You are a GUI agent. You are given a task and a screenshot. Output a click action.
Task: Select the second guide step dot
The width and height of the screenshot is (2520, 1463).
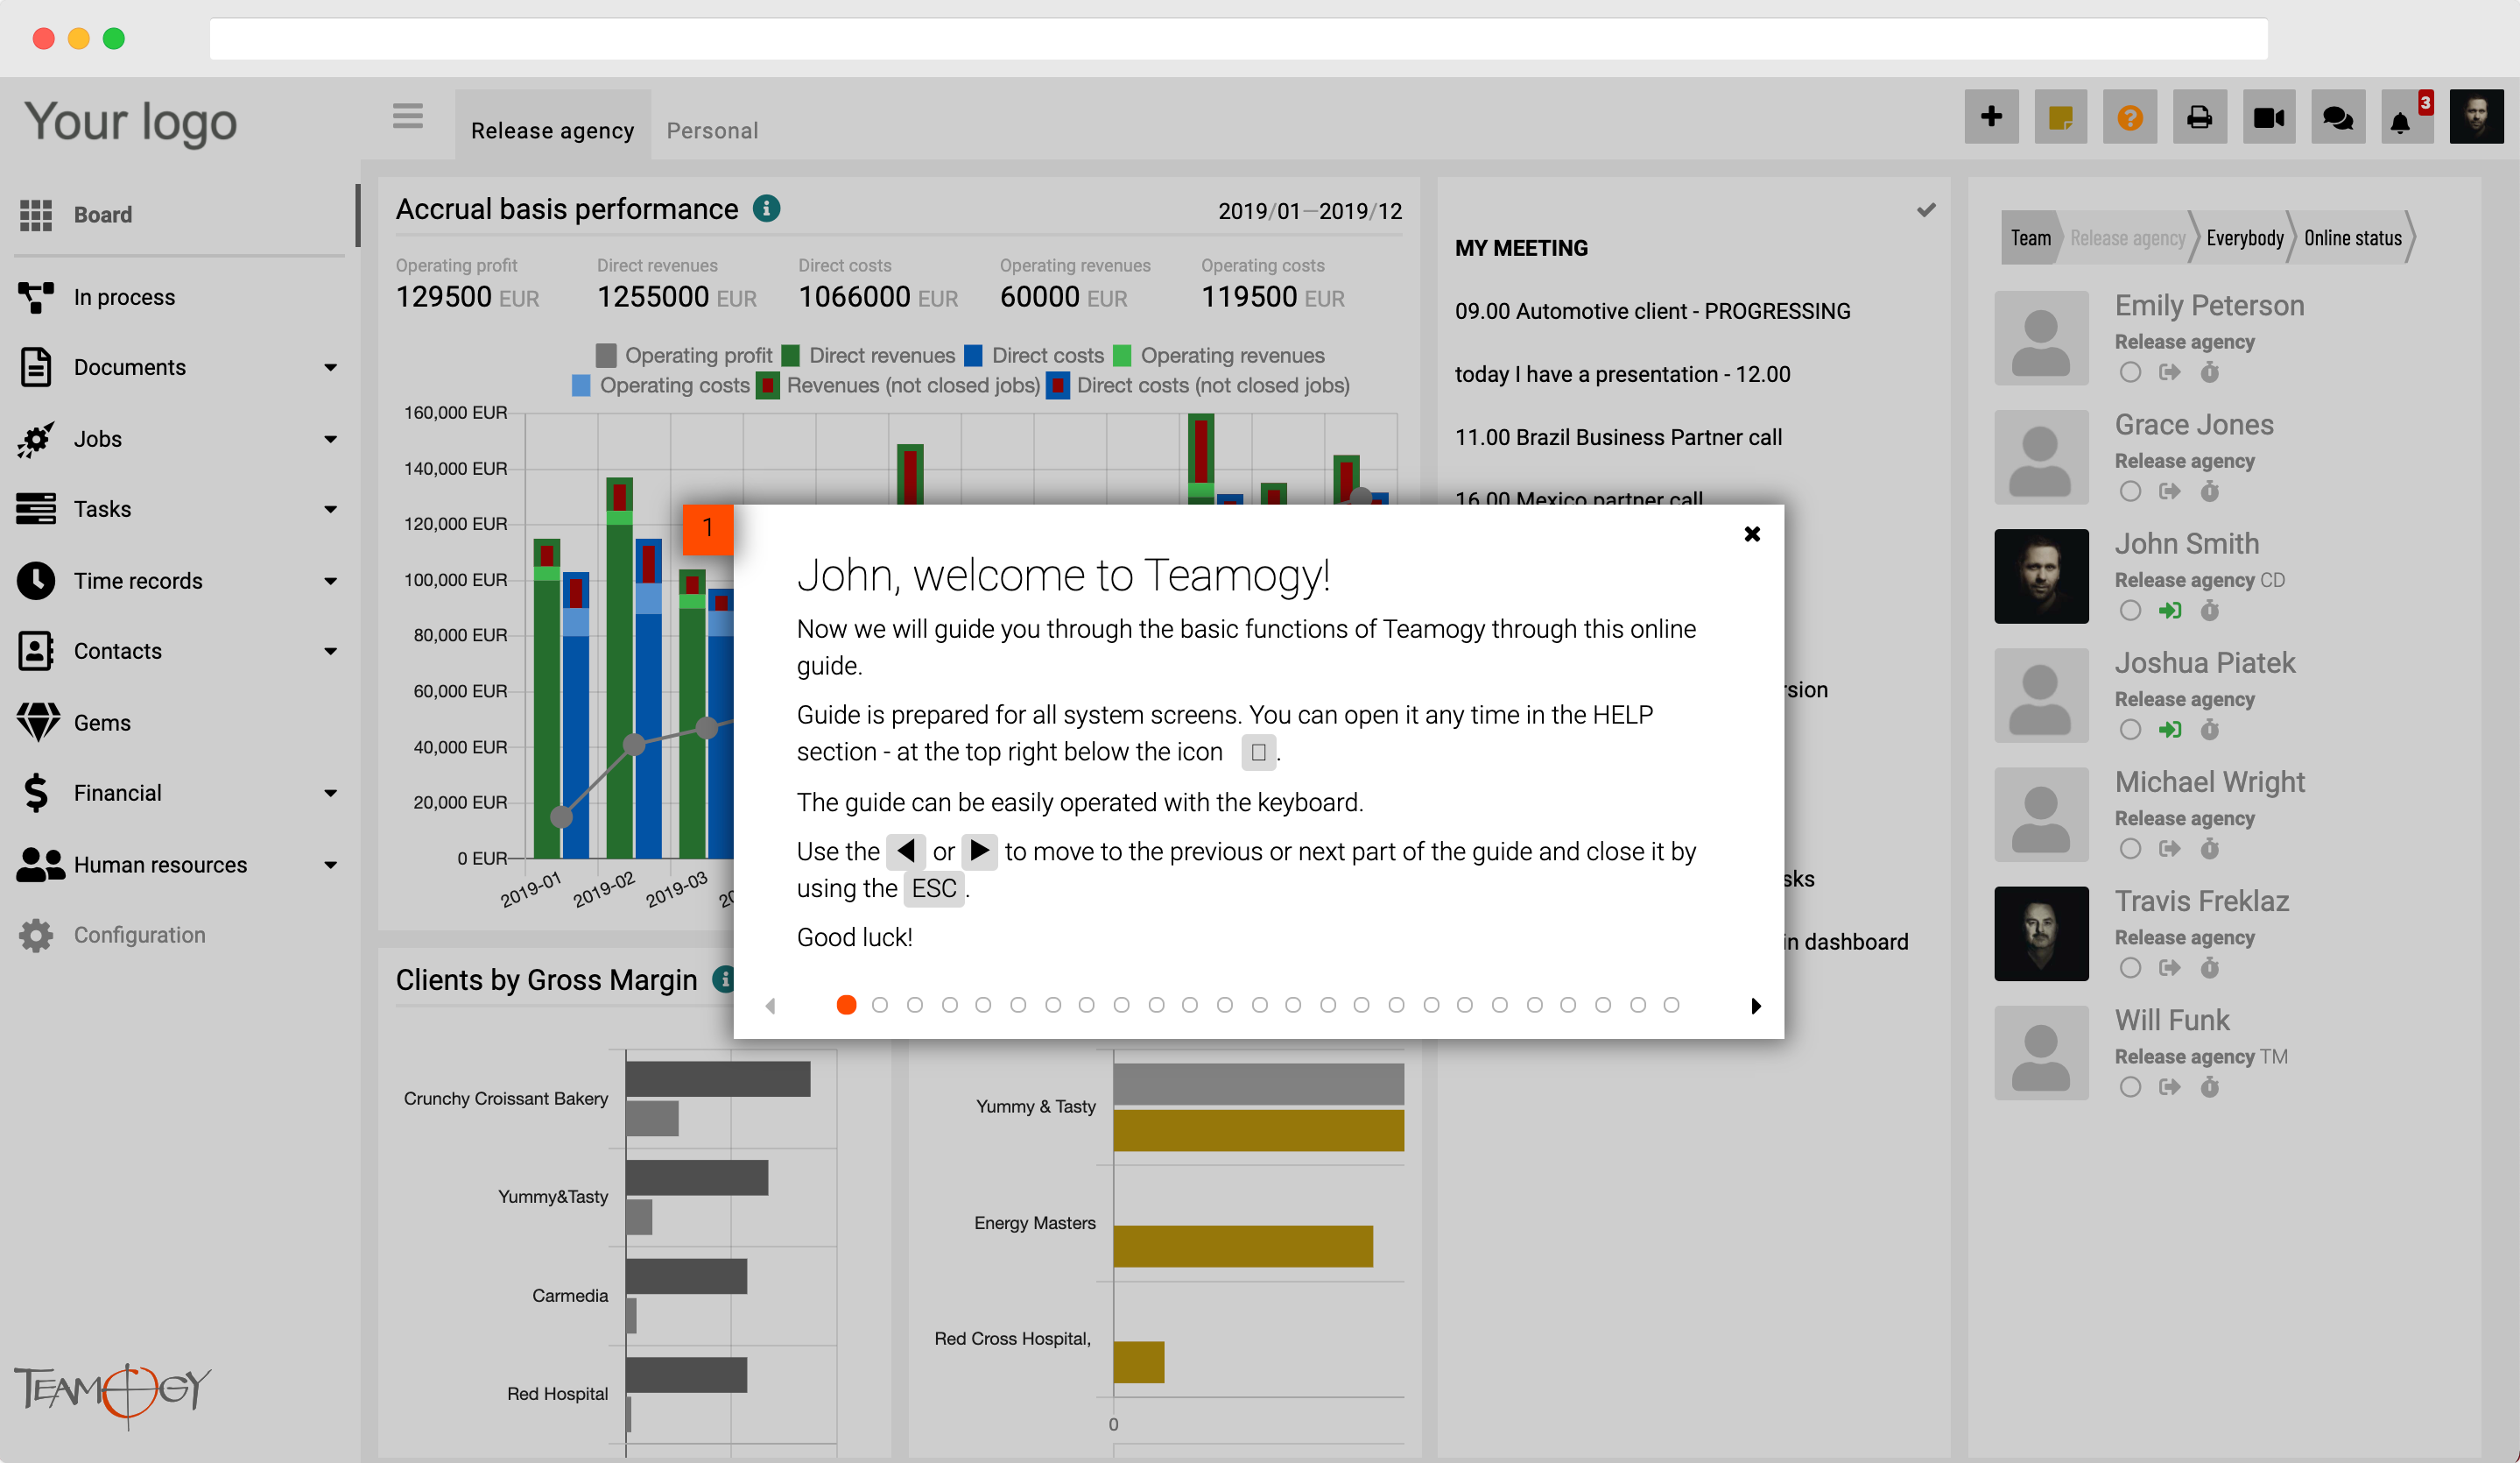click(880, 1005)
